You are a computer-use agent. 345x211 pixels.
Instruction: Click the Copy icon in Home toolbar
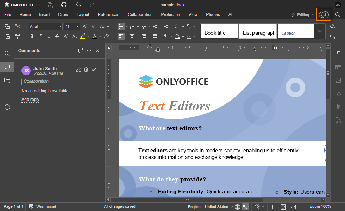[7, 27]
